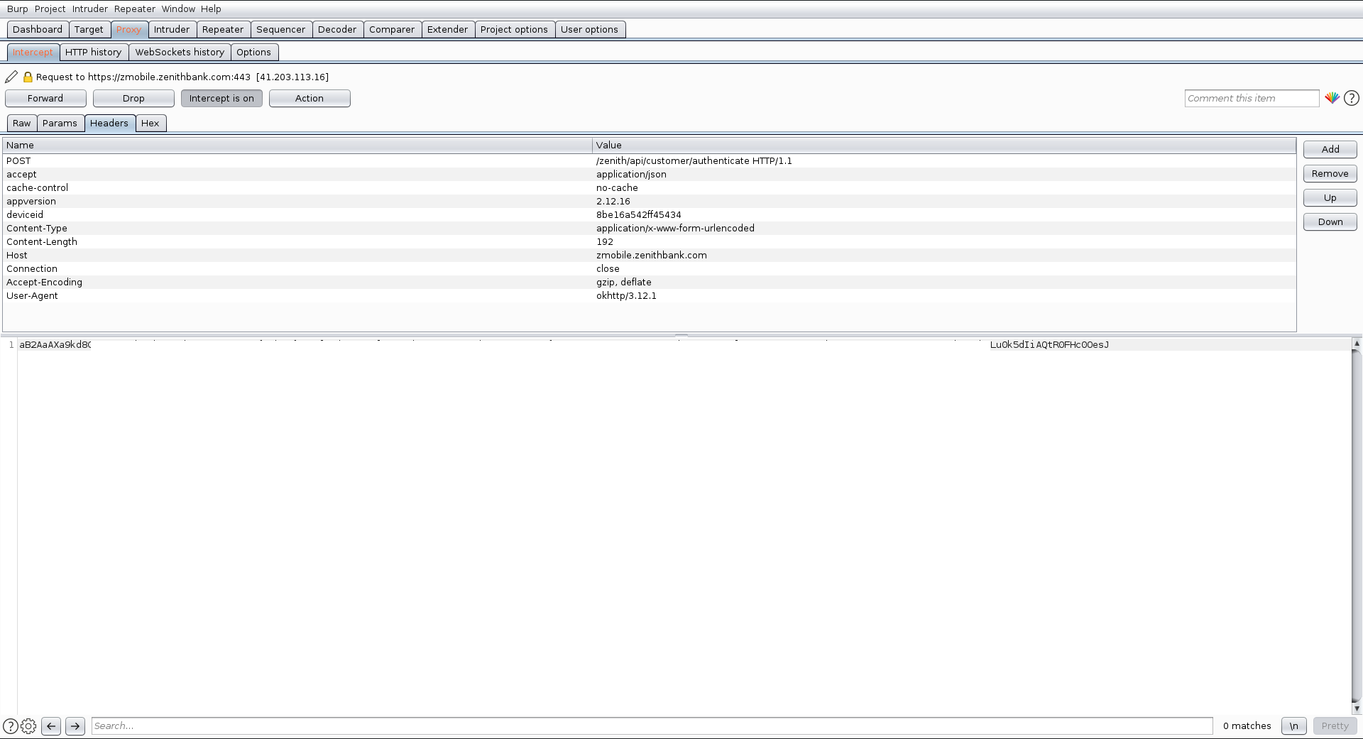Select the Proxy tab
The width and height of the screenshot is (1363, 739).
pos(128,29)
